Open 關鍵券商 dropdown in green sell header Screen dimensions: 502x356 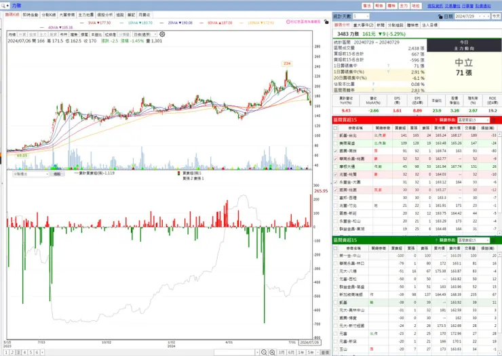[474, 240]
